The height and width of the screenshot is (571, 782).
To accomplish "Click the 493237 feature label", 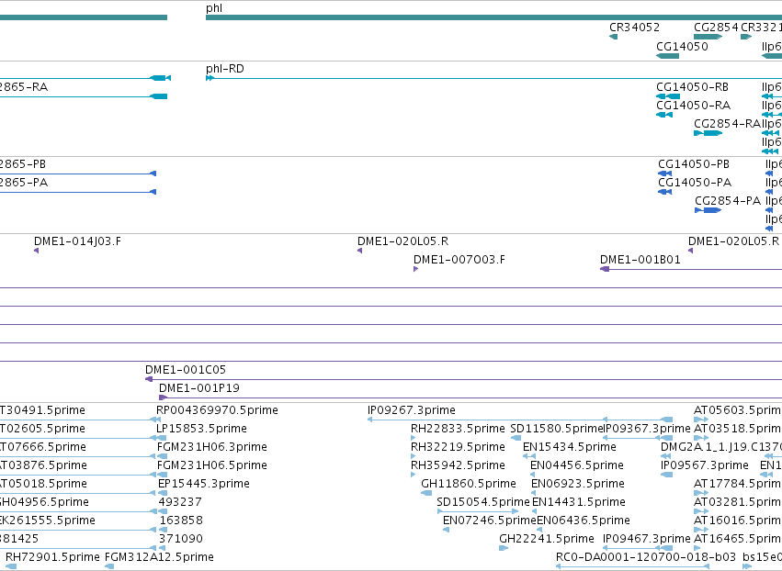I will click(180, 502).
